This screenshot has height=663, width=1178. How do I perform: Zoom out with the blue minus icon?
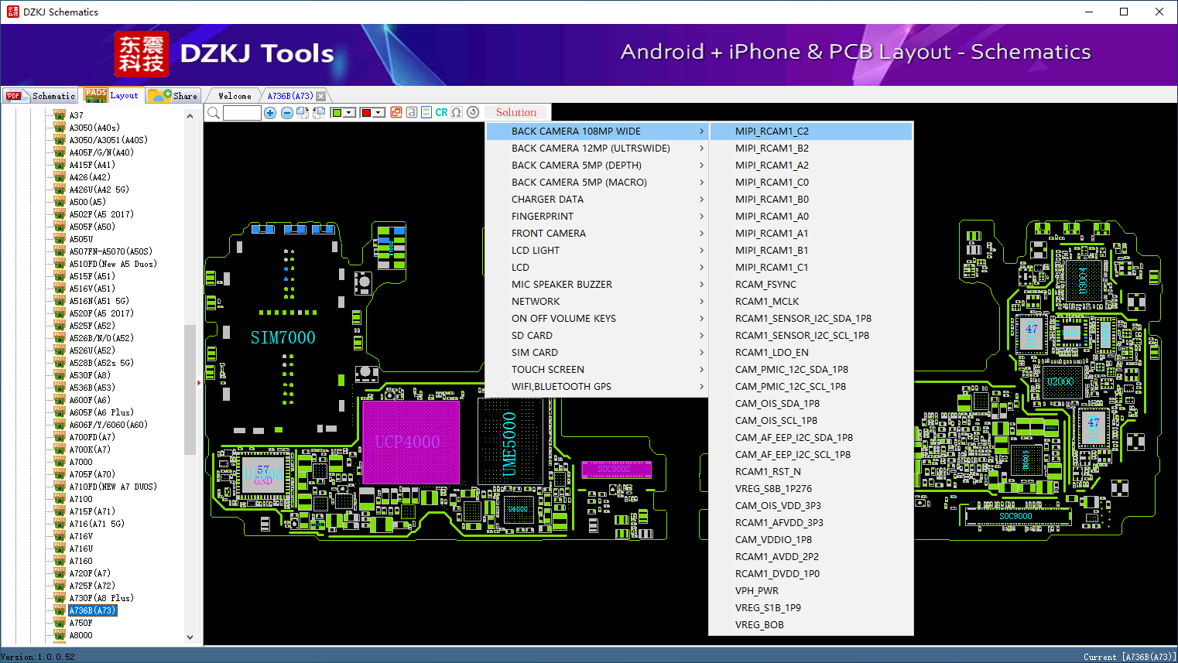point(287,113)
